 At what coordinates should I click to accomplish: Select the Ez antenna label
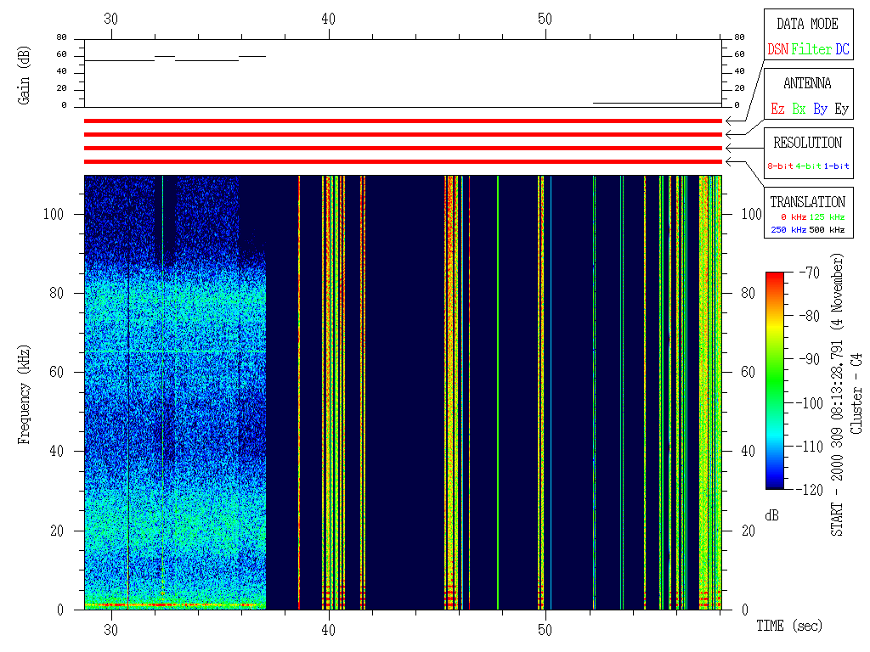click(777, 109)
